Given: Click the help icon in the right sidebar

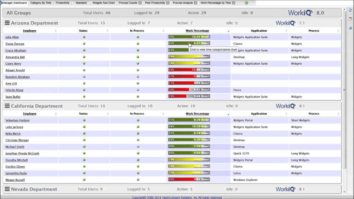Looking at the screenshot, I should 350,28.
